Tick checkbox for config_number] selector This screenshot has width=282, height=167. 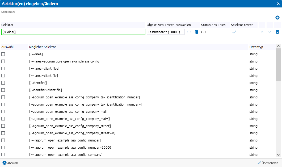coord(3,140)
